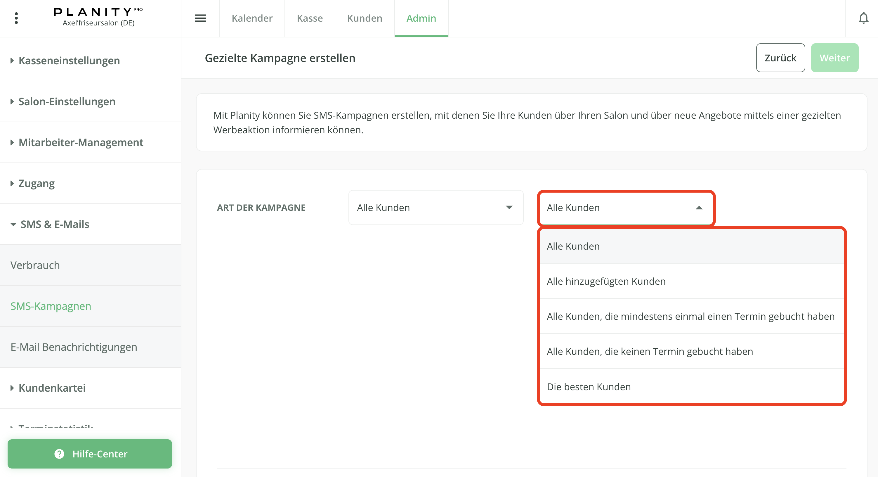This screenshot has width=878, height=477.
Task: Expand the Zugang section
Action: pyautogui.click(x=37, y=184)
